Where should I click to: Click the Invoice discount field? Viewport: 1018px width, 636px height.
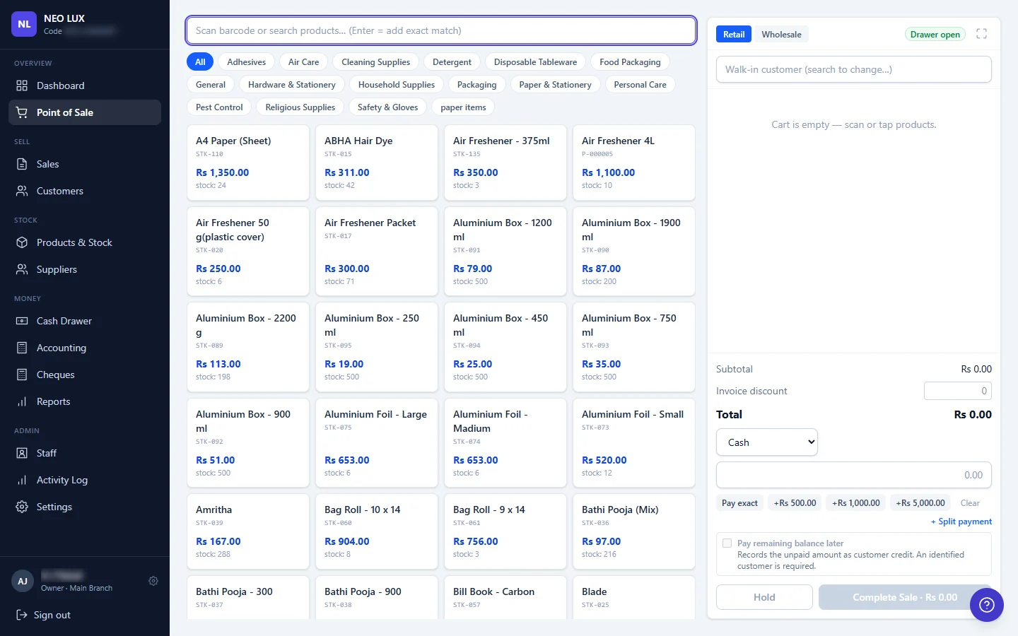958,391
